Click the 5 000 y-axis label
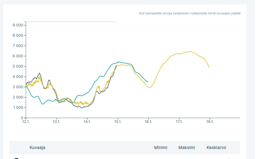The image size is (263, 159). [17, 66]
